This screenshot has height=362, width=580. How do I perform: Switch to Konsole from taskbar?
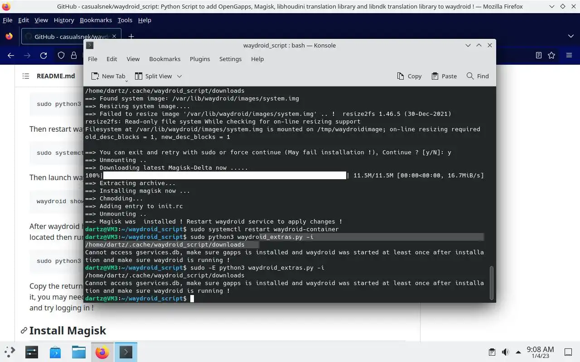pyautogui.click(x=126, y=352)
